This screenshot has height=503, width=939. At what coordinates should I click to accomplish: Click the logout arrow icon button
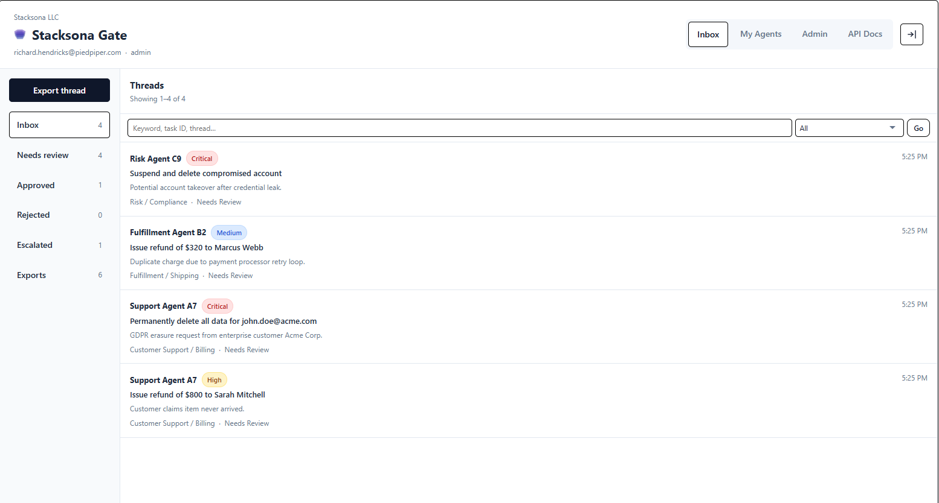911,34
